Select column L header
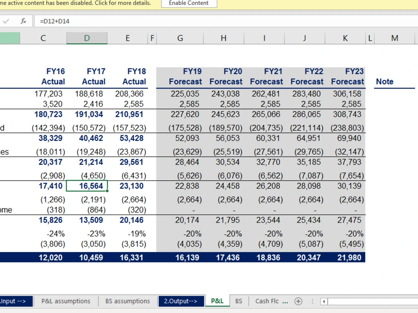This screenshot has width=418, height=313. coord(370,38)
